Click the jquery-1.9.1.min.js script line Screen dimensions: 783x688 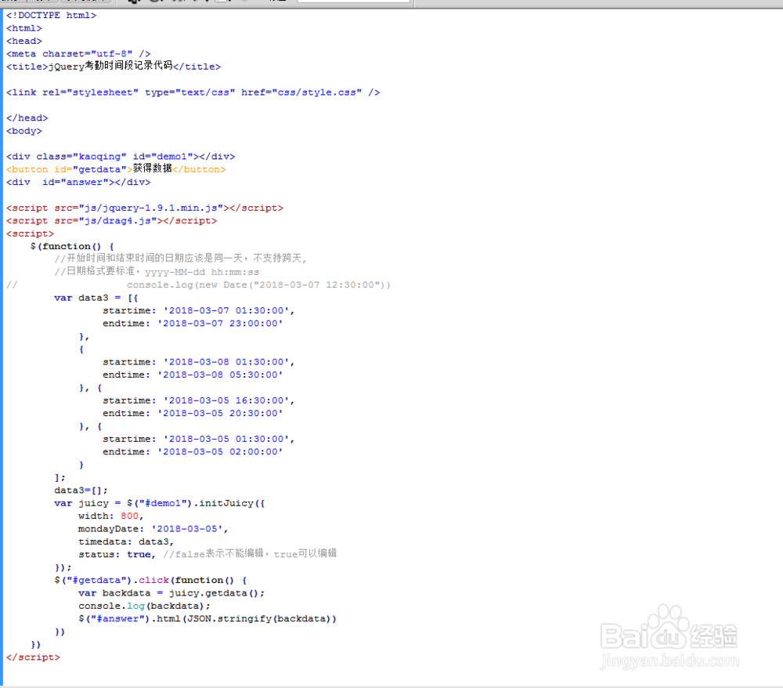point(144,208)
